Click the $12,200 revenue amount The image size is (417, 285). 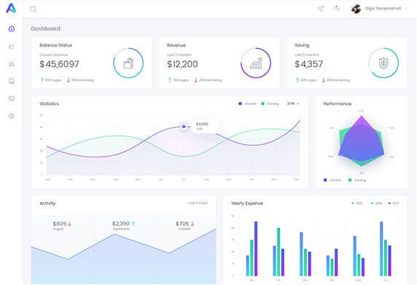click(182, 64)
